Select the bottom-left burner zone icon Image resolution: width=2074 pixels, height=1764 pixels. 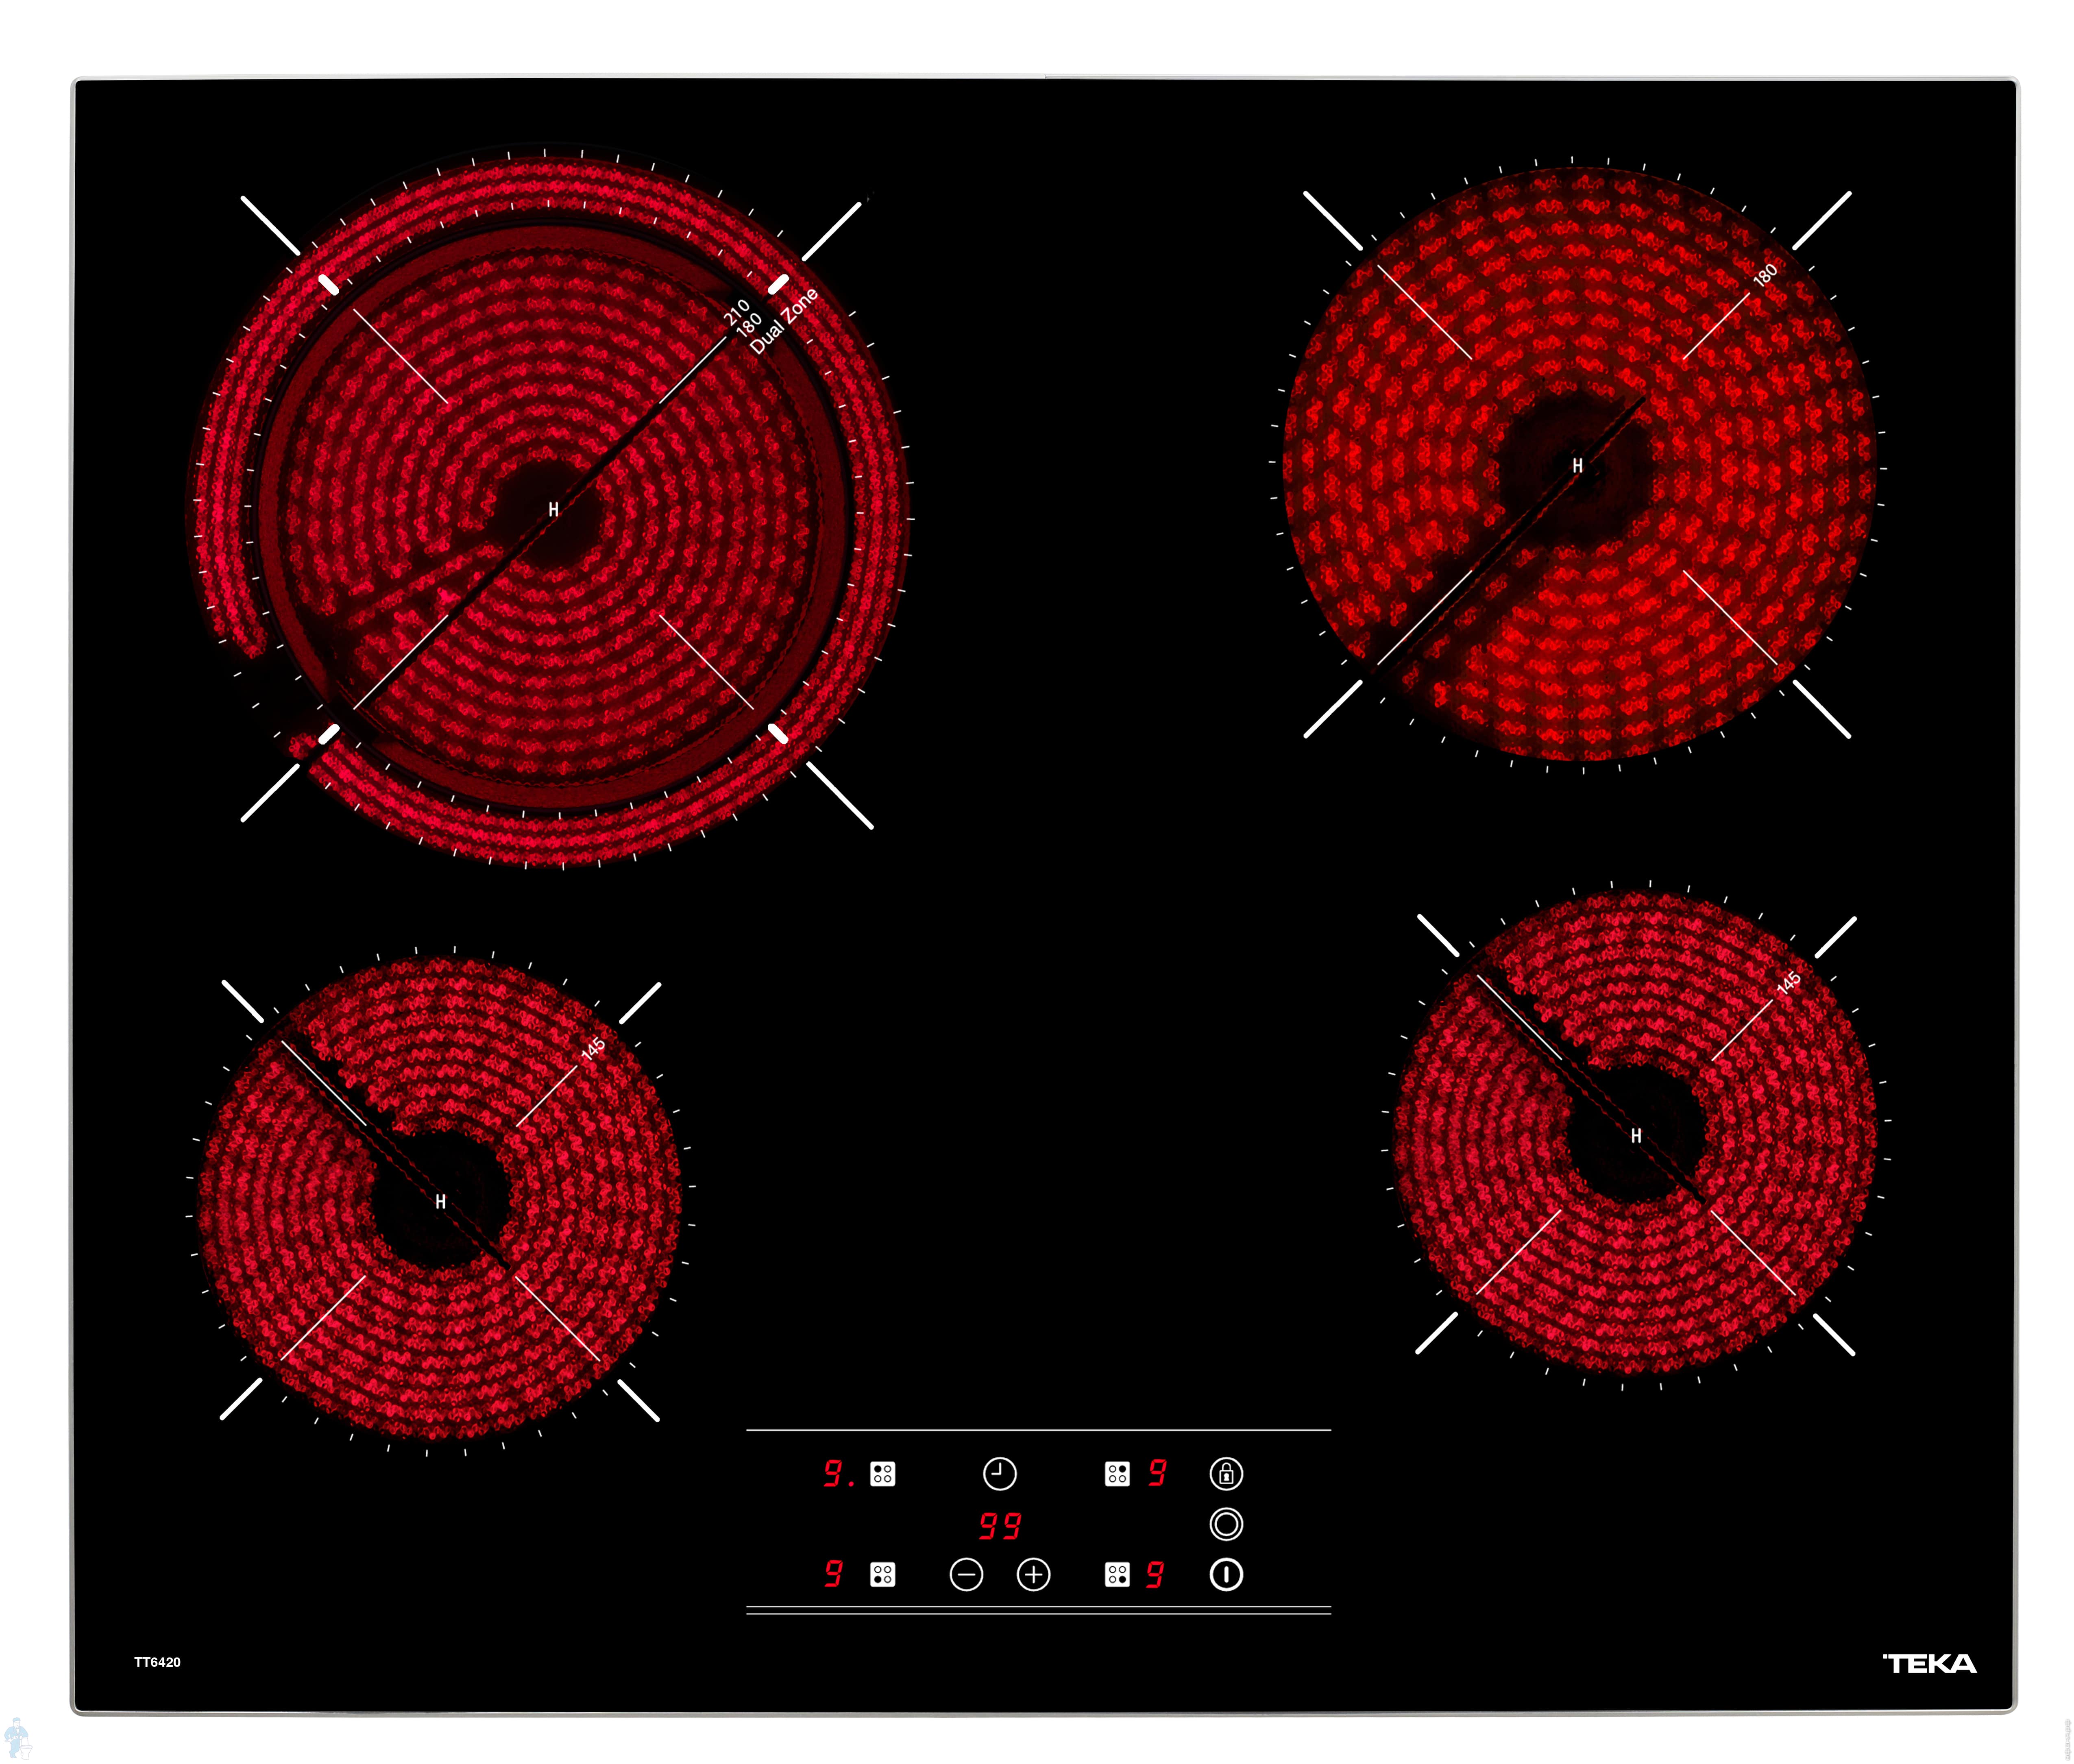[882, 1574]
